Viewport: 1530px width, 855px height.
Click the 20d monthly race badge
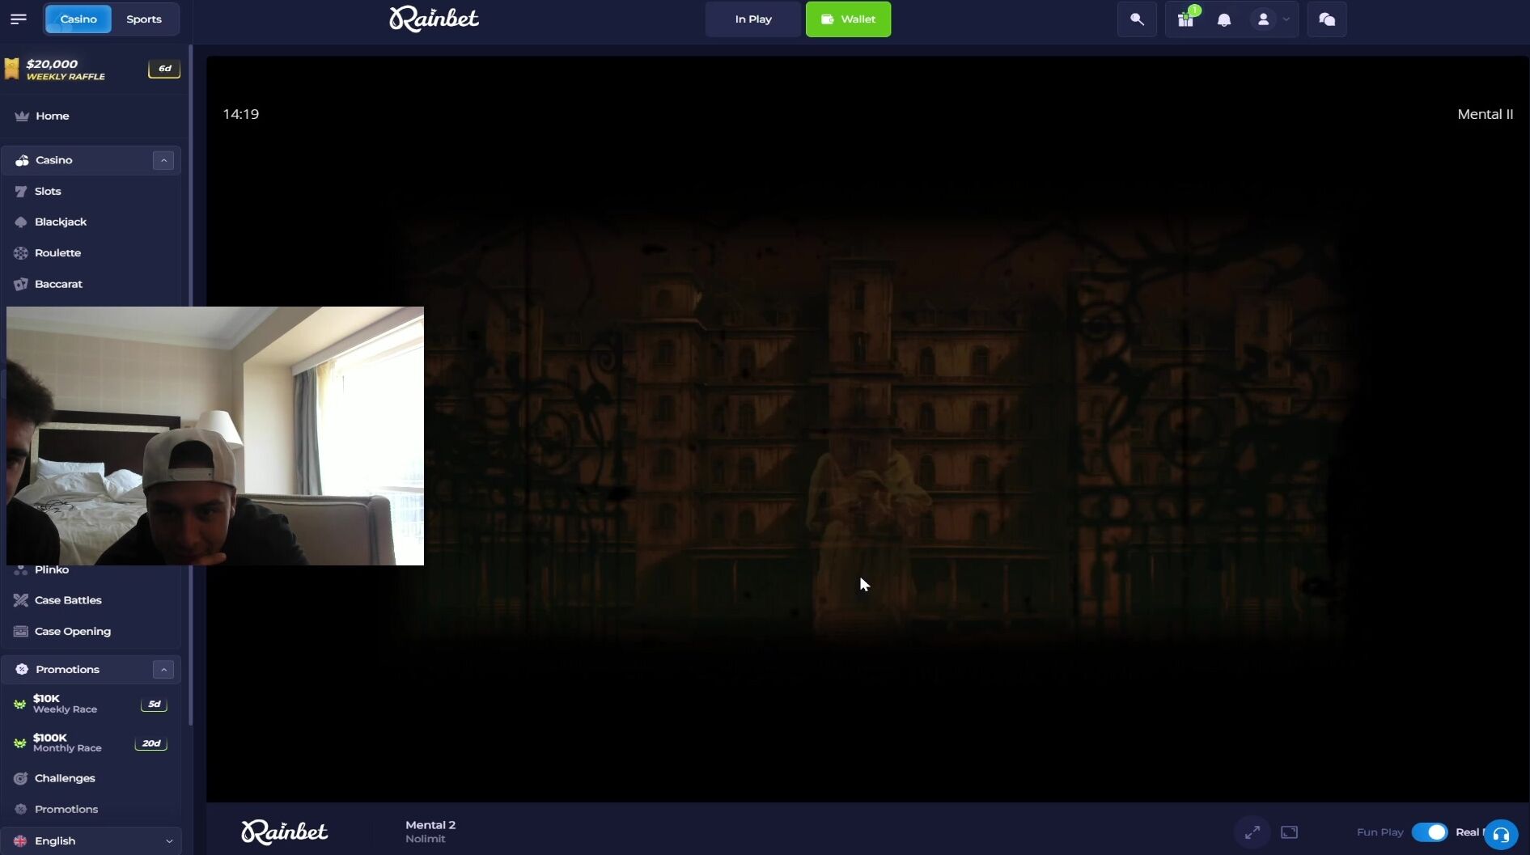[x=151, y=743]
